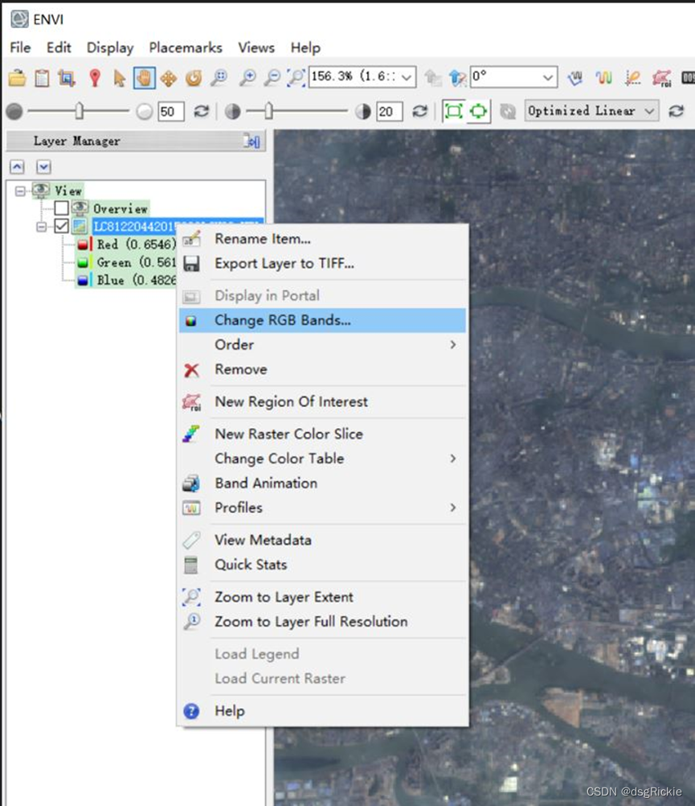Toggle the Overview checkbox on
The height and width of the screenshot is (806, 695).
point(62,208)
